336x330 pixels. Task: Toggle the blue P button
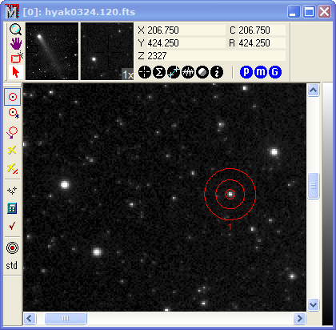[246, 72]
